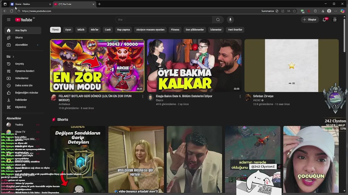
Task: Open Geçmiş history in the sidebar
Action: 23,64
